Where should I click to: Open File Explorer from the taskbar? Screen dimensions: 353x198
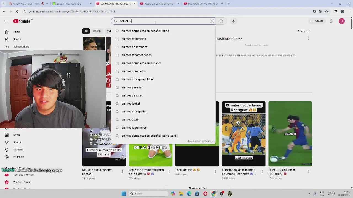click(181, 194)
